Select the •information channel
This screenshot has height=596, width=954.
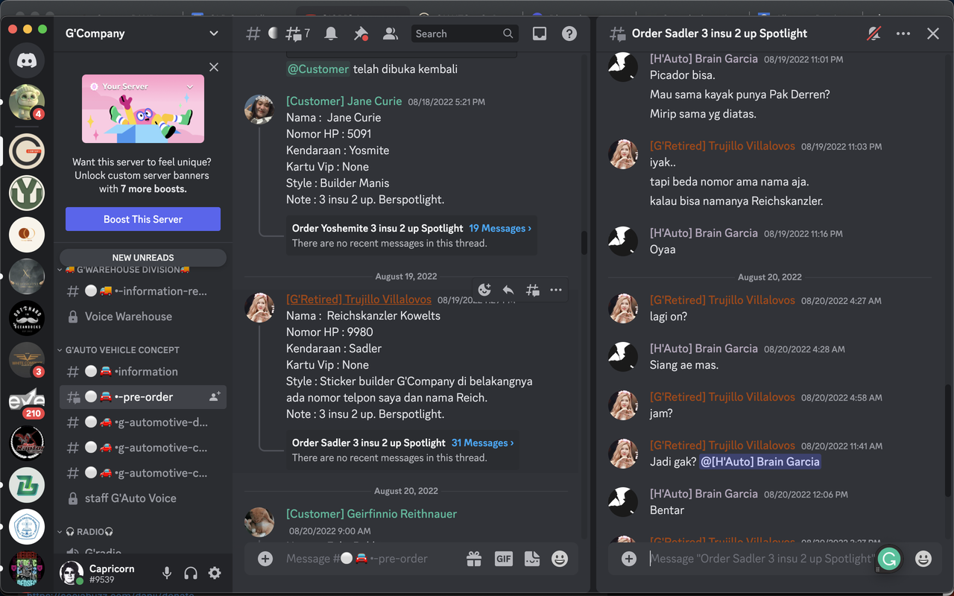(143, 372)
